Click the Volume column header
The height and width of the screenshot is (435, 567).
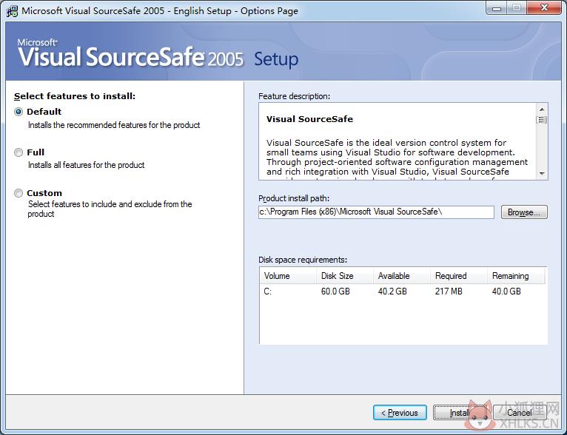tap(288, 276)
